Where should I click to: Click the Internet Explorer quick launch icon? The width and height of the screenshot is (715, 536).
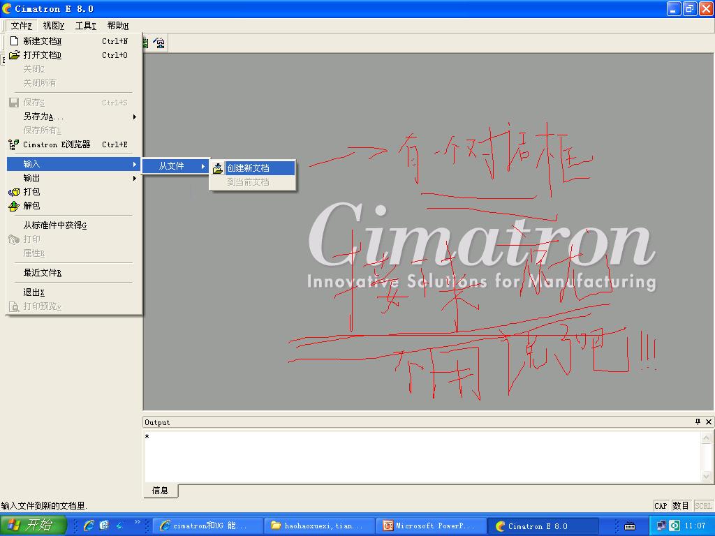89,526
